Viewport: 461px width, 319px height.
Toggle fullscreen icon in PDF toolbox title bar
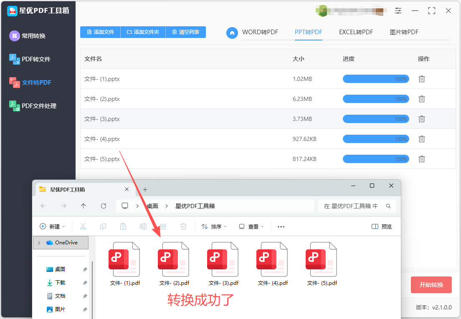point(432,11)
